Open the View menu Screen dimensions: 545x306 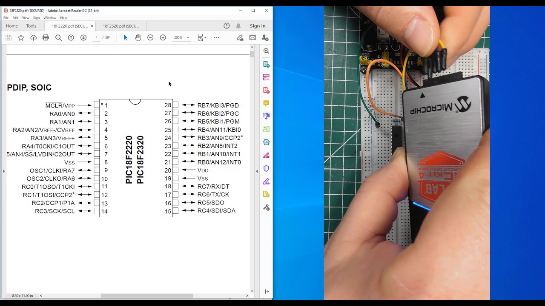point(26,18)
